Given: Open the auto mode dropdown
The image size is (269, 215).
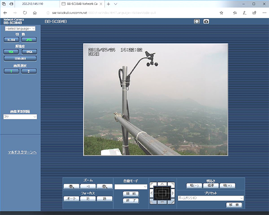Looking at the screenshot, I should click(x=131, y=186).
